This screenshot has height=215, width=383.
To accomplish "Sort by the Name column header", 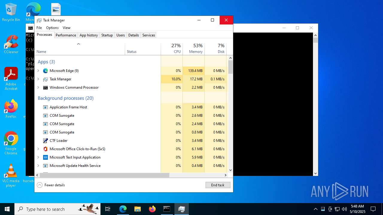I will pyautogui.click(x=80, y=49).
